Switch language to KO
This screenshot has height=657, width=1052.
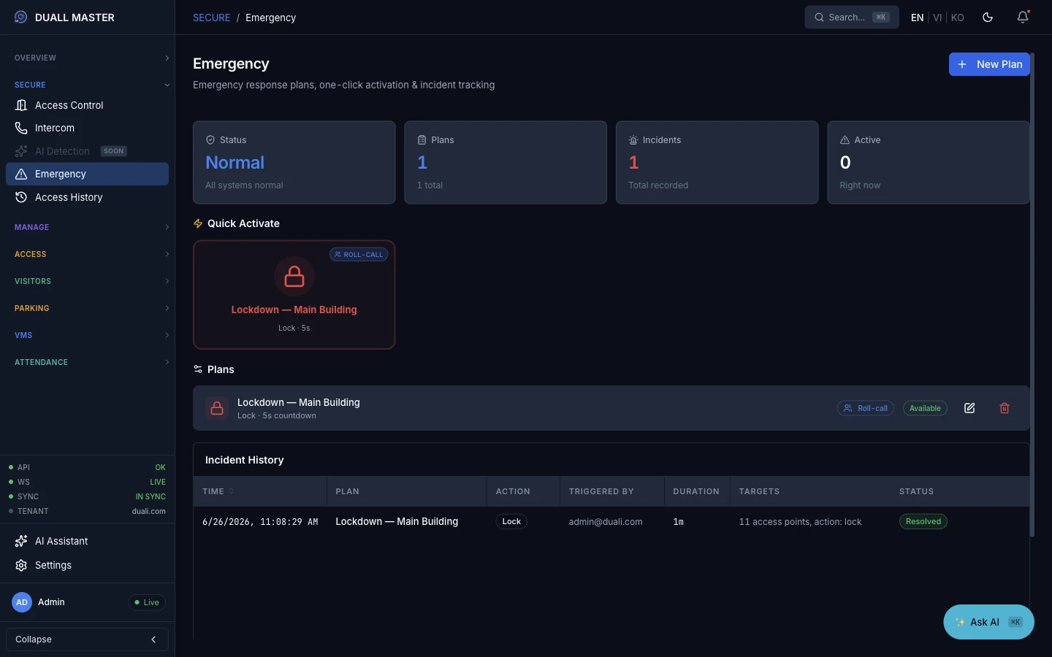[957, 18]
